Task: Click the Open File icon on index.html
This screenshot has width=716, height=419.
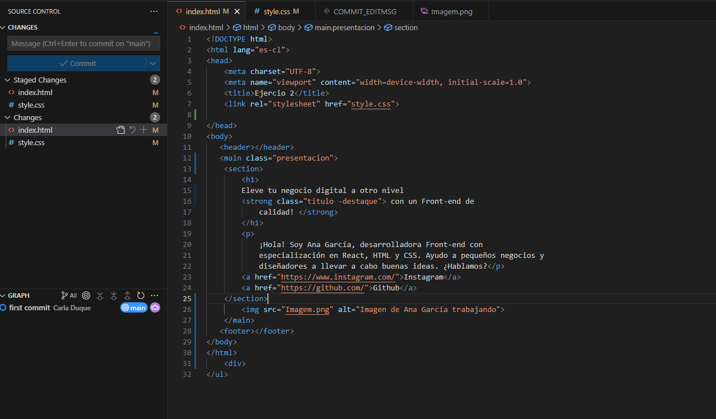Action: pyautogui.click(x=120, y=130)
